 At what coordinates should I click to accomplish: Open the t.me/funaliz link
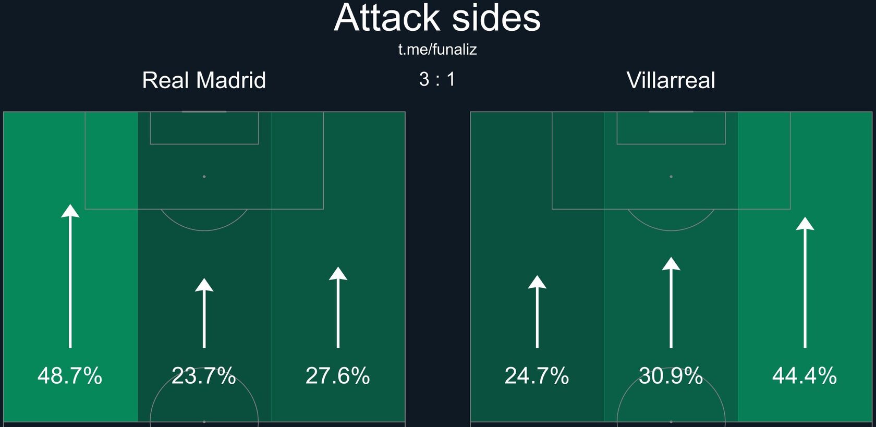point(437,50)
